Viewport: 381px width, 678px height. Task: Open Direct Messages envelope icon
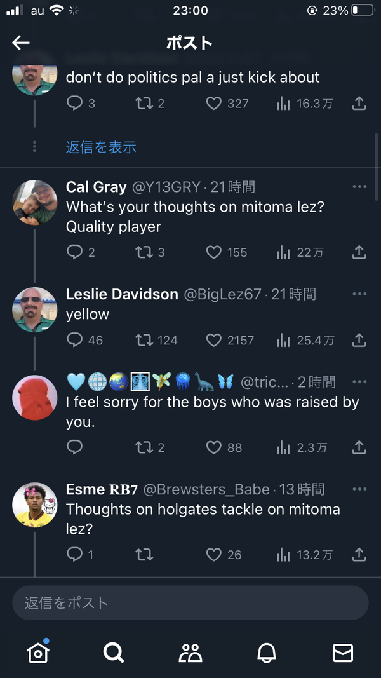343,652
